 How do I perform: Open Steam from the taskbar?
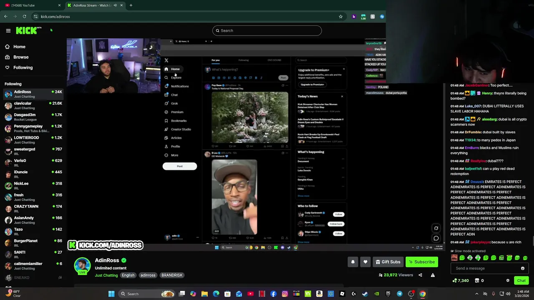pyautogui.click(x=365, y=294)
